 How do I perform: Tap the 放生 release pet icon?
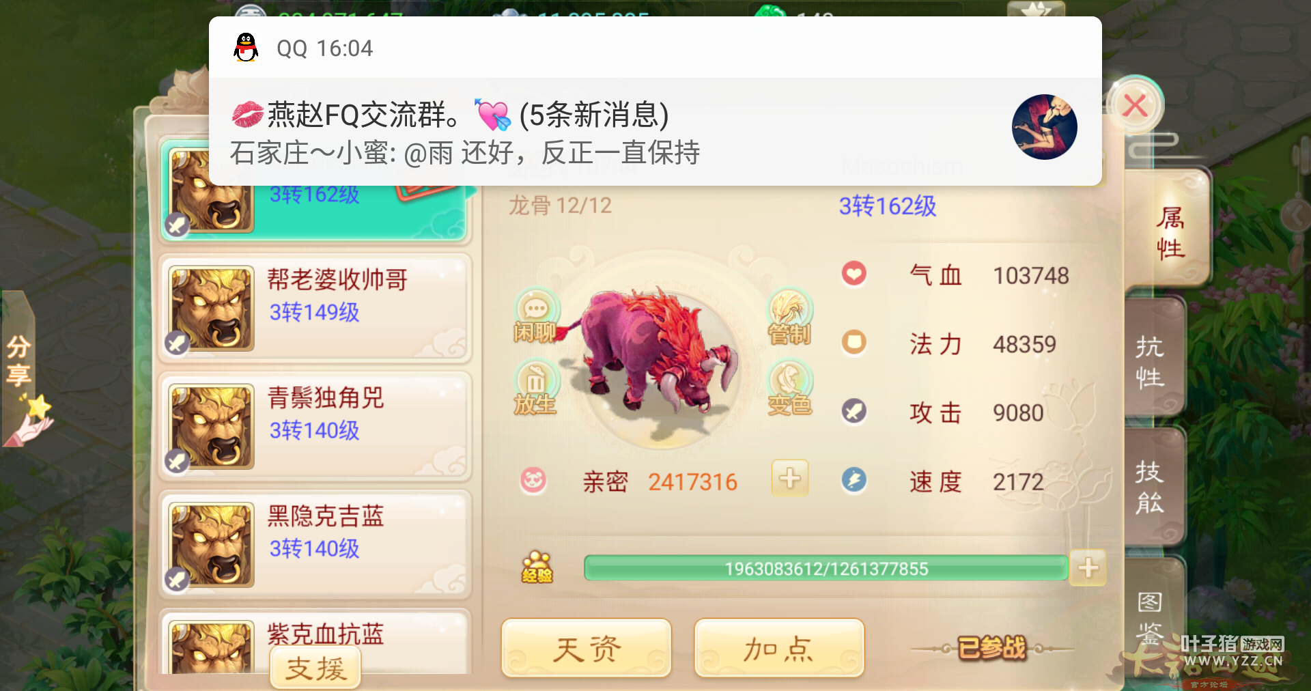coord(535,389)
